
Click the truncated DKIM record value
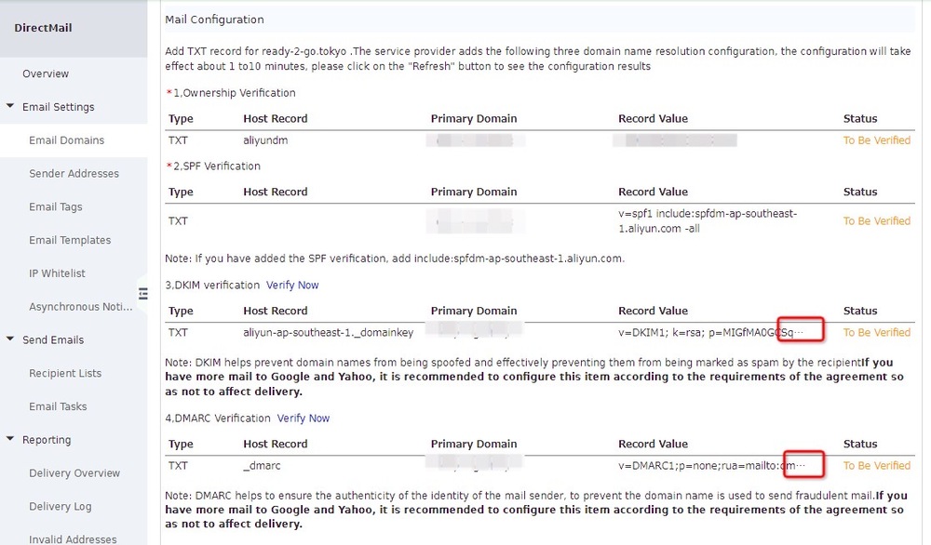pyautogui.click(x=801, y=332)
